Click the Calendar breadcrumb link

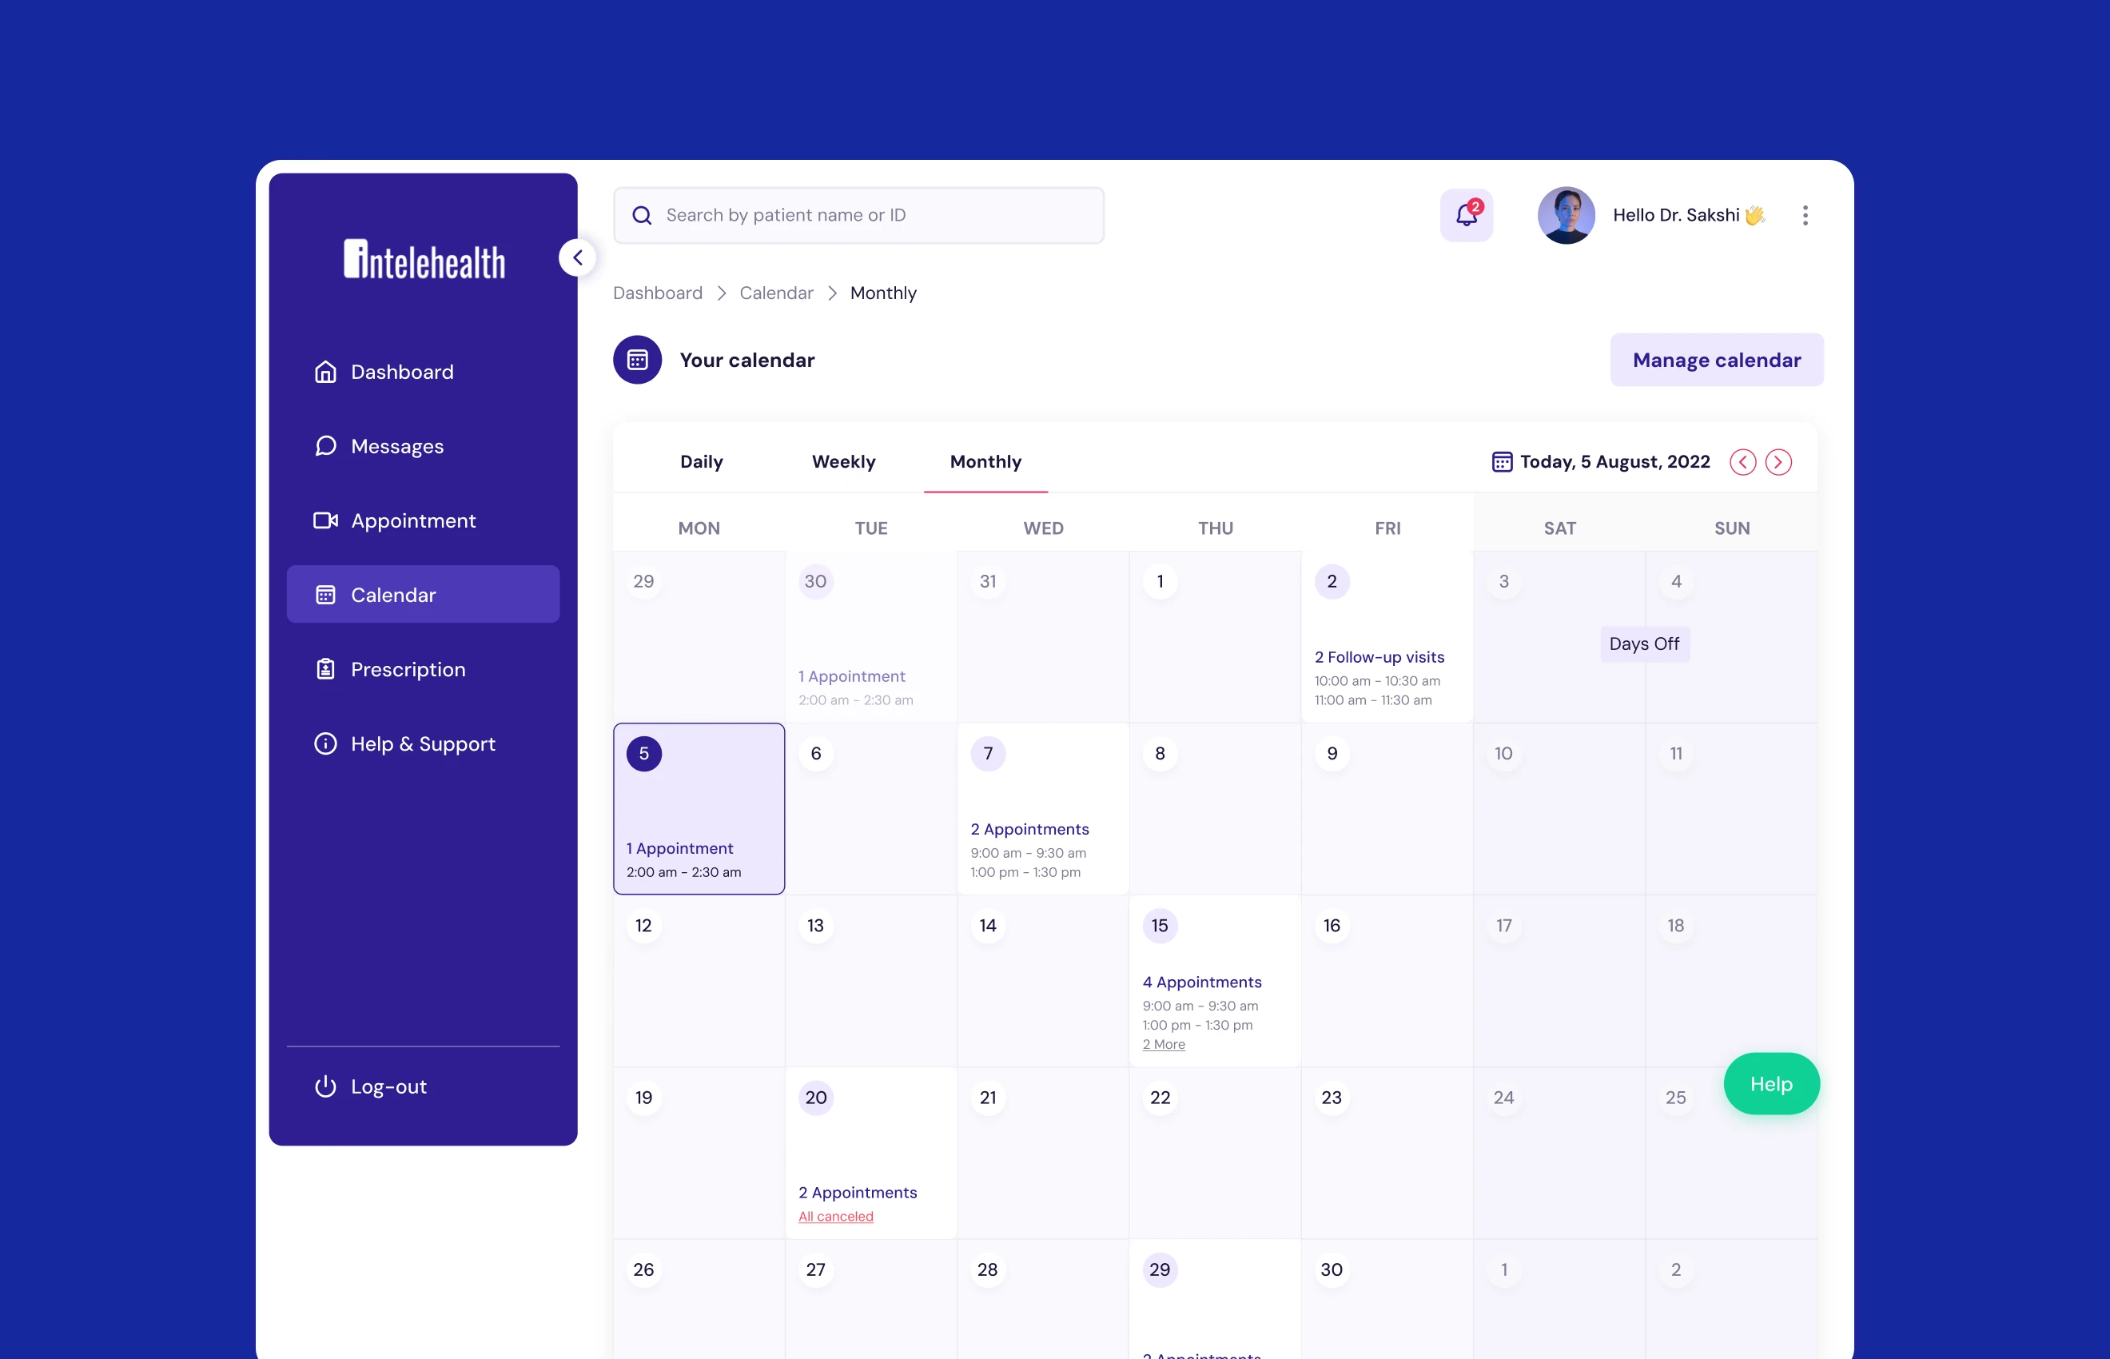coord(776,293)
